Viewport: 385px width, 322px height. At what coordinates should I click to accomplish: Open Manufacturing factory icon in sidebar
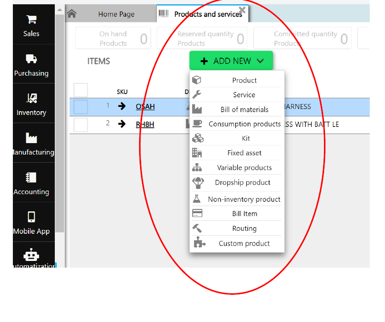pos(31,138)
